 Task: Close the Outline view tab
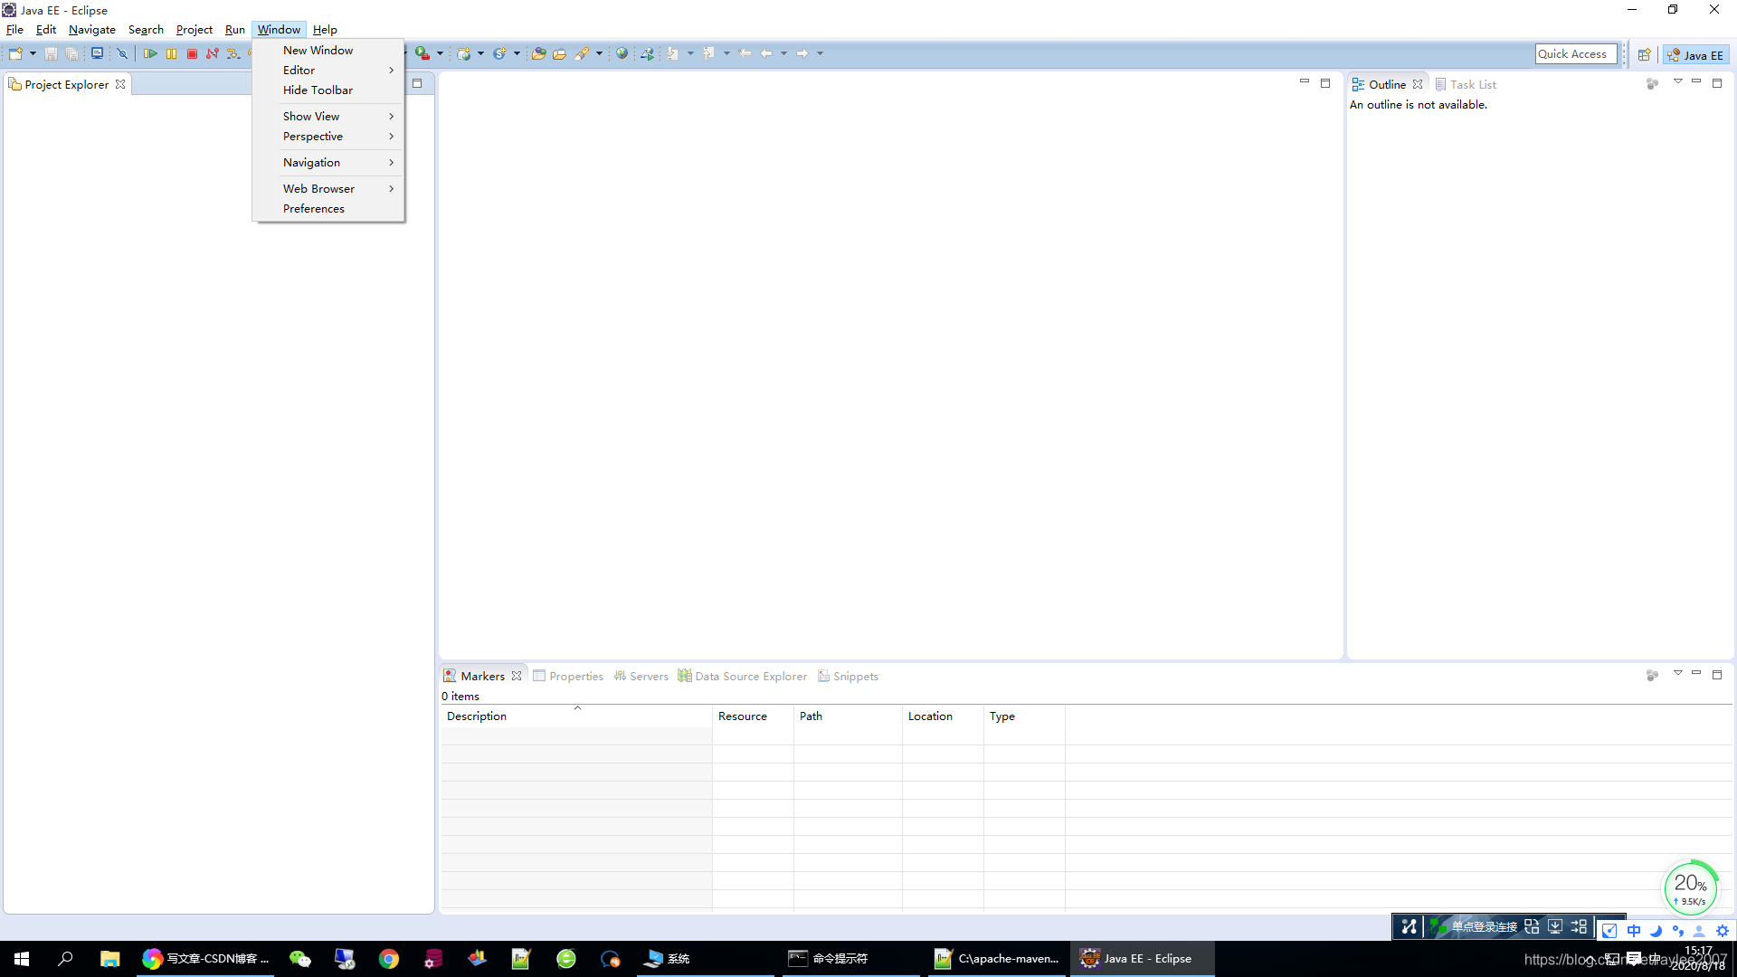1418,84
